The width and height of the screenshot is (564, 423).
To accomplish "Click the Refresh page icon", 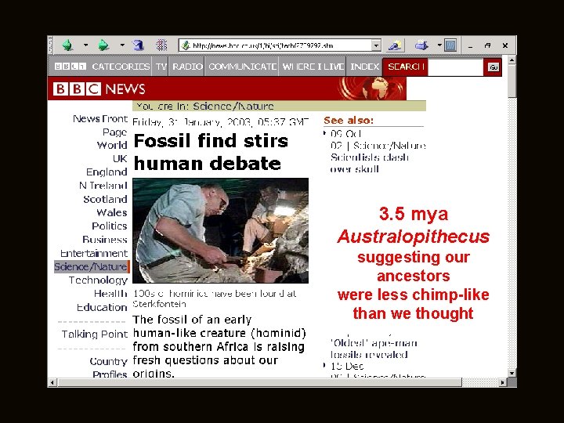I will [x=139, y=45].
